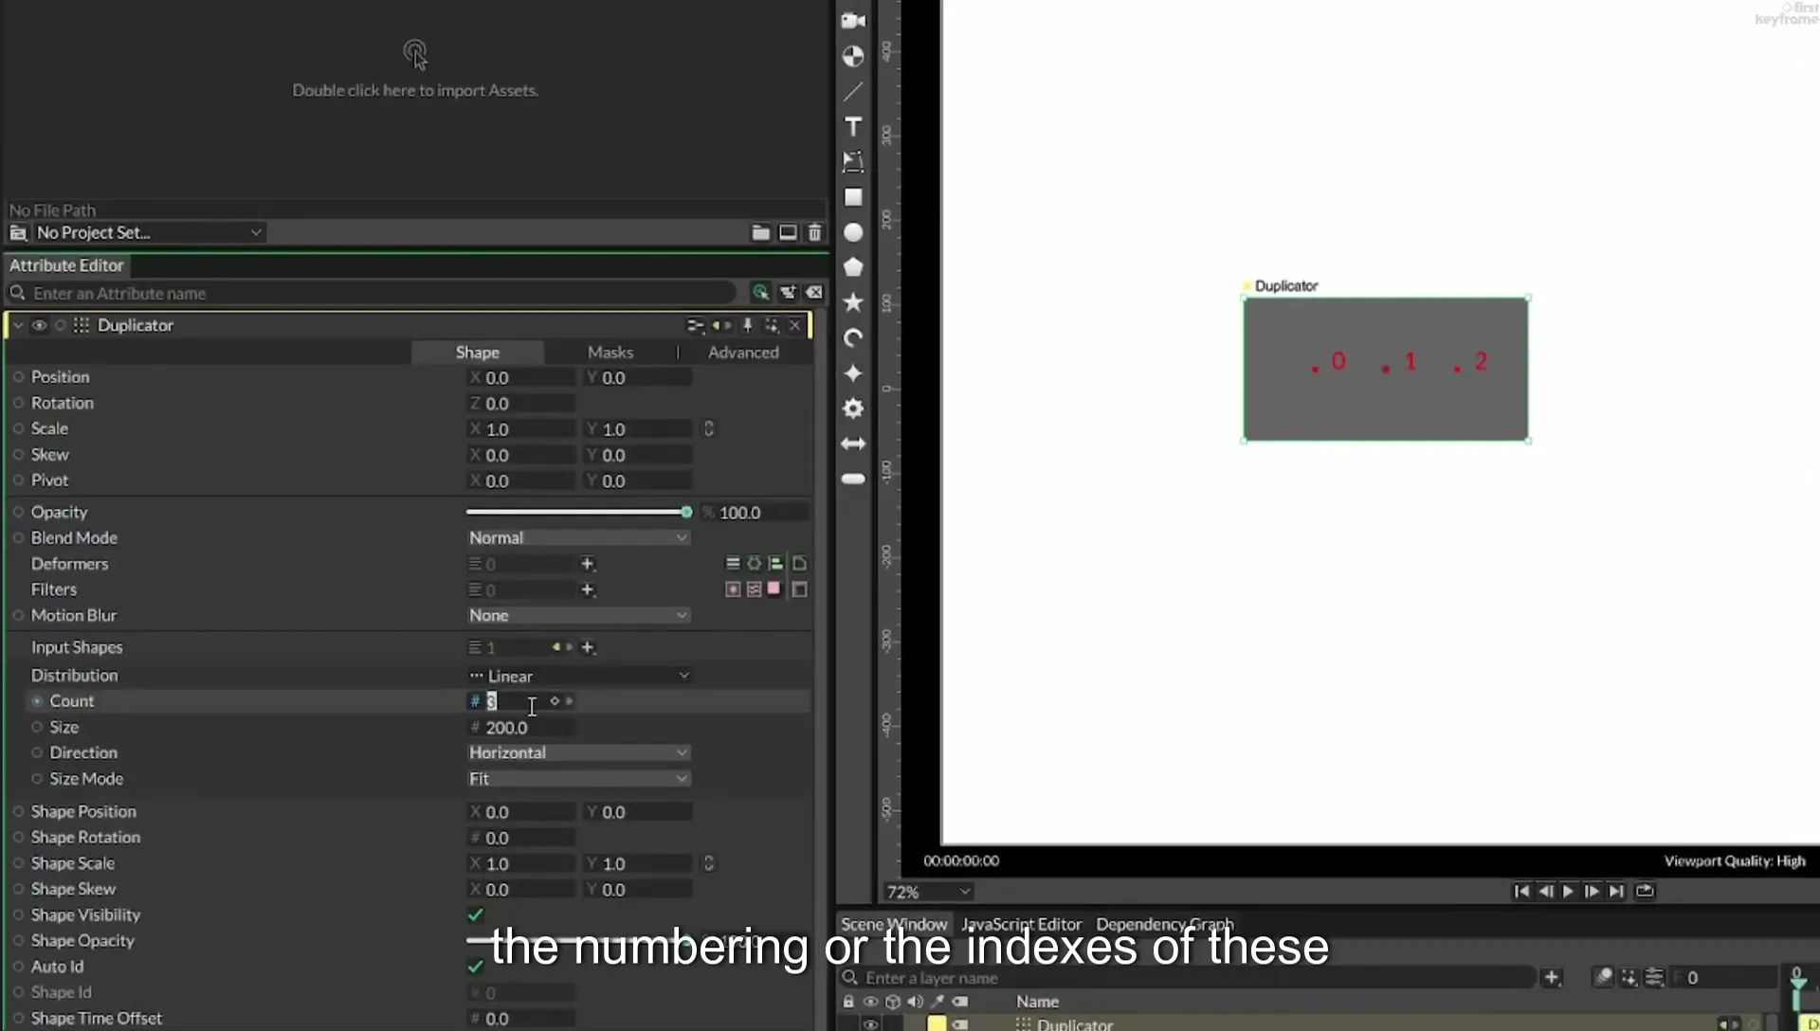
Task: Select the four-point Super Shape tool
Action: (853, 372)
